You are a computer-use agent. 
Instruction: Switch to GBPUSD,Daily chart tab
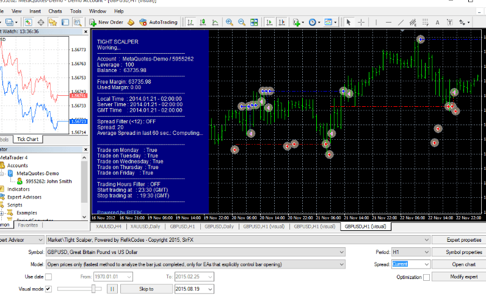click(x=219, y=227)
